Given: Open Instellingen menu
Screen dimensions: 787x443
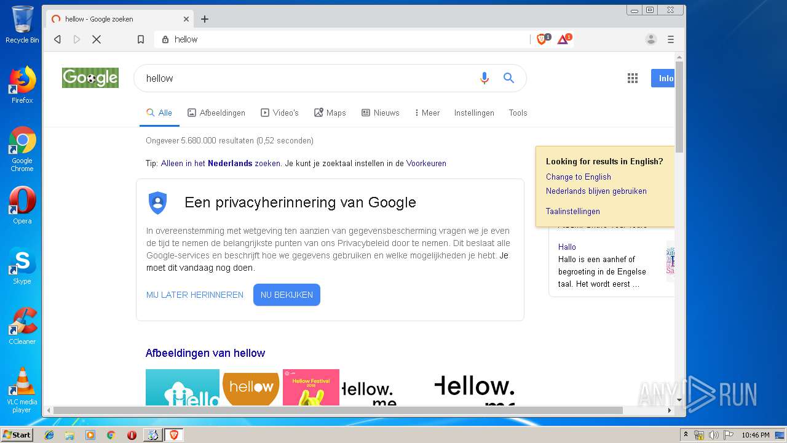Looking at the screenshot, I should tap(474, 113).
